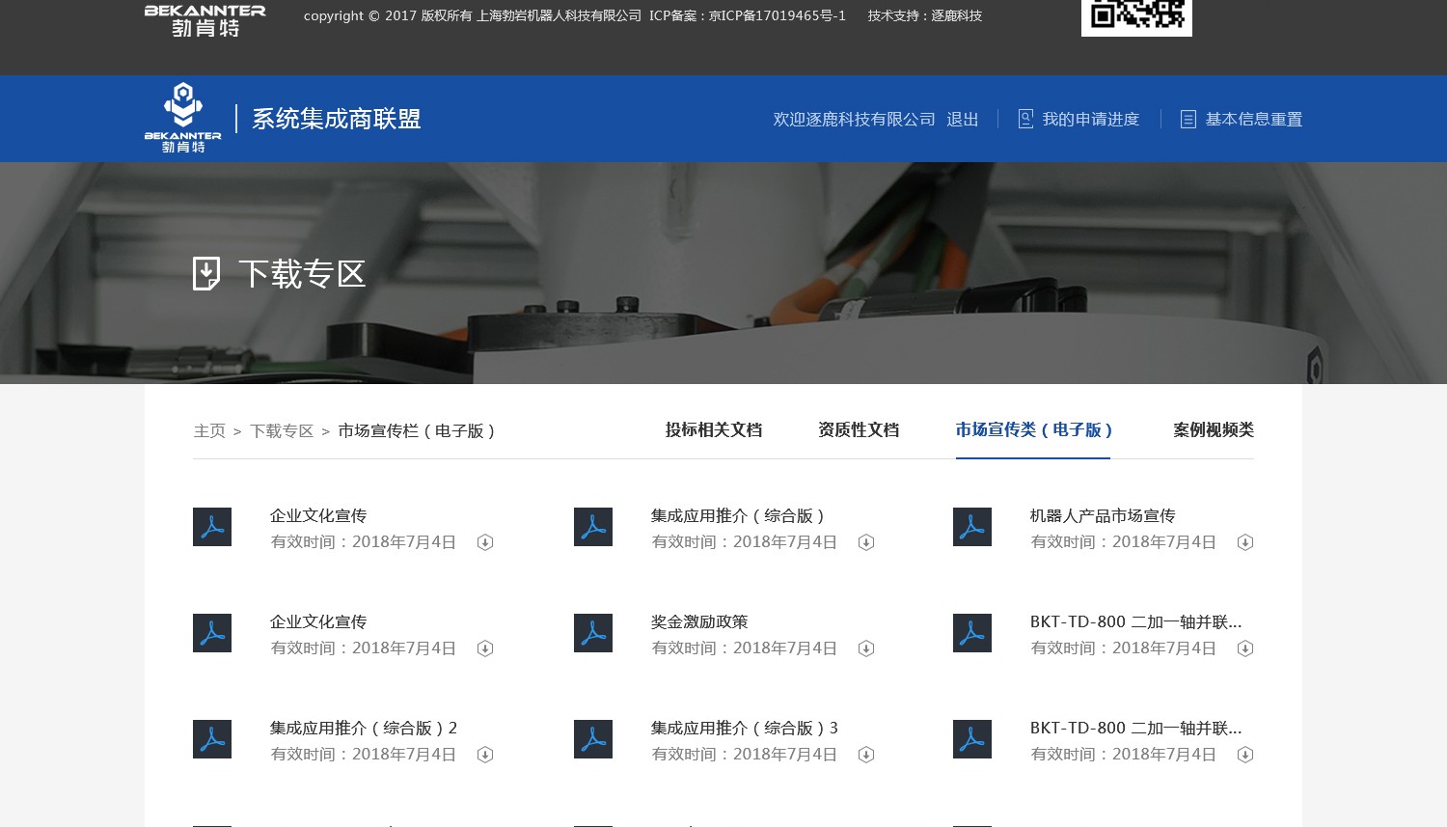Open the 基本信息重置 link

coord(1254,120)
